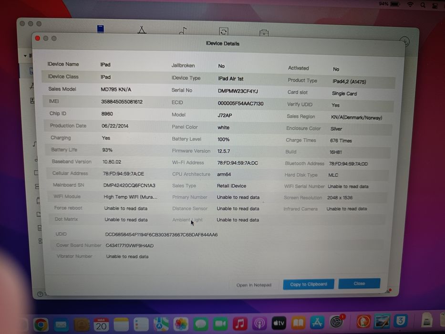This screenshot has height=334, width=445.
Task: Select Baseband Version value 10.80.02
Action: (x=112, y=162)
